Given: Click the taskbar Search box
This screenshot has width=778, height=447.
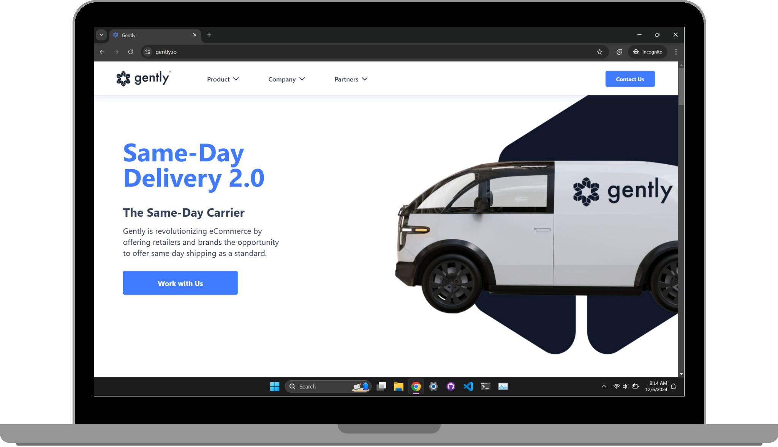Looking at the screenshot, I should tap(328, 387).
